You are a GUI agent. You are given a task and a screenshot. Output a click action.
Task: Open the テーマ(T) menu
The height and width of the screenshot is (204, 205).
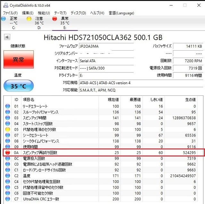coord(60,13)
